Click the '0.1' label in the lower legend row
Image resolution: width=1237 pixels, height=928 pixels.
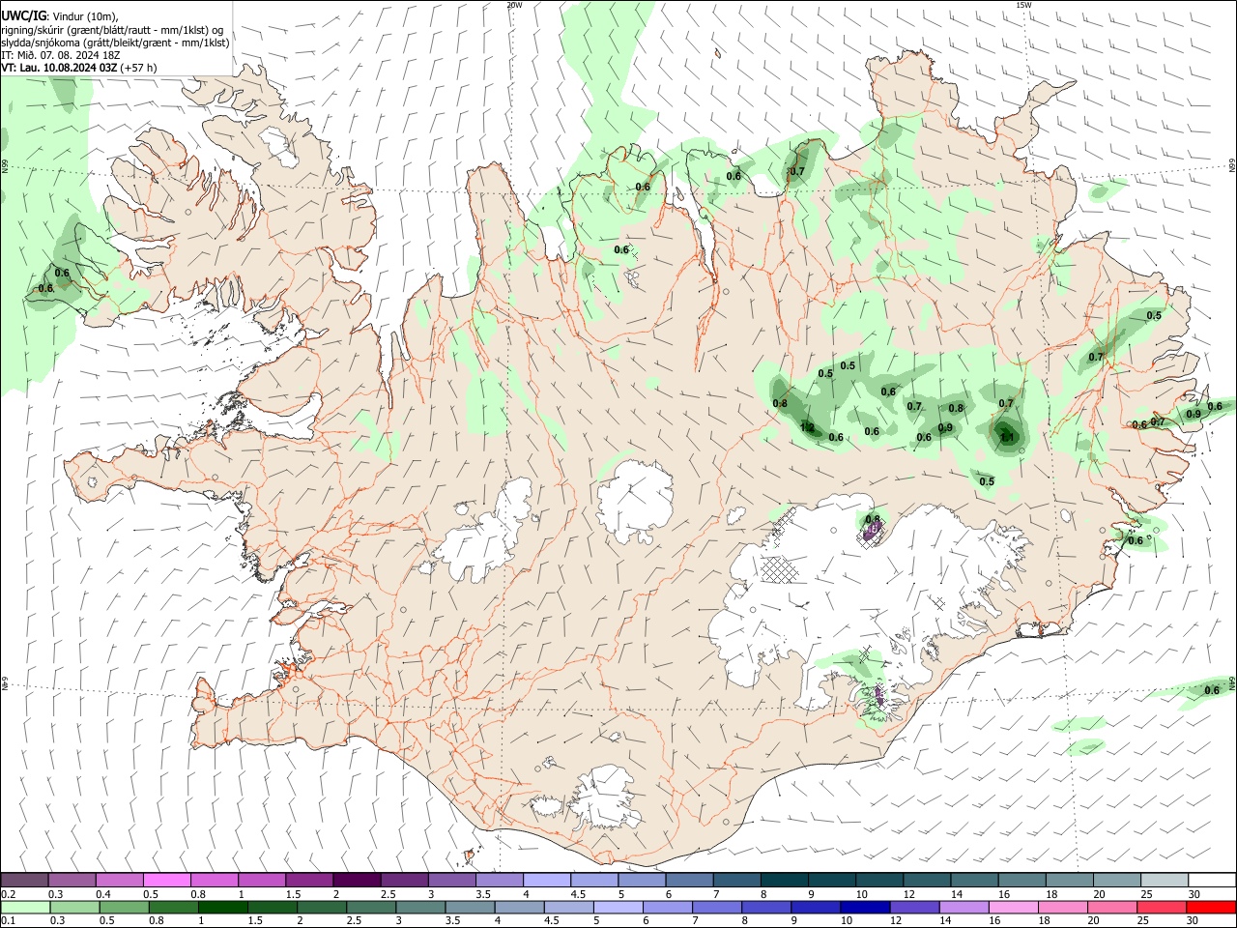(x=9, y=920)
